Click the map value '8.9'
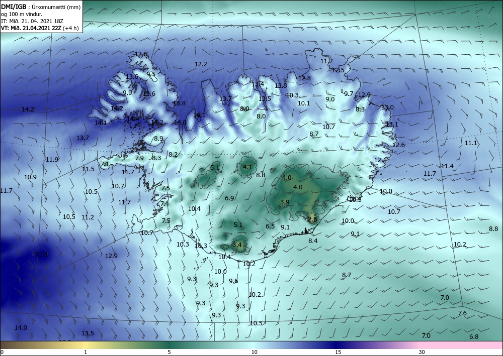The height and width of the screenshot is (356, 503). pos(158,139)
